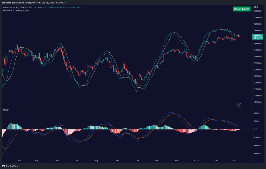The width and height of the screenshot is (266, 169).
Task: Click the 0.0 level on MACD scale
Action: coord(256,129)
